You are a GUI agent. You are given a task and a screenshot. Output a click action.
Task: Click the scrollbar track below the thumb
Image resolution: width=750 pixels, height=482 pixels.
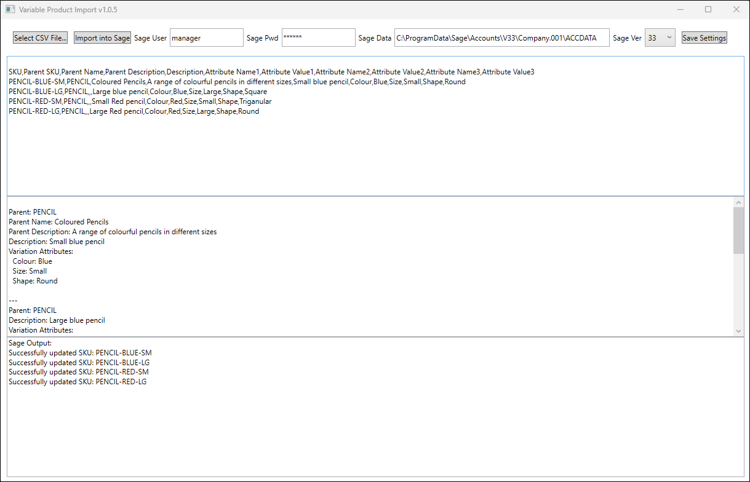[739, 289]
